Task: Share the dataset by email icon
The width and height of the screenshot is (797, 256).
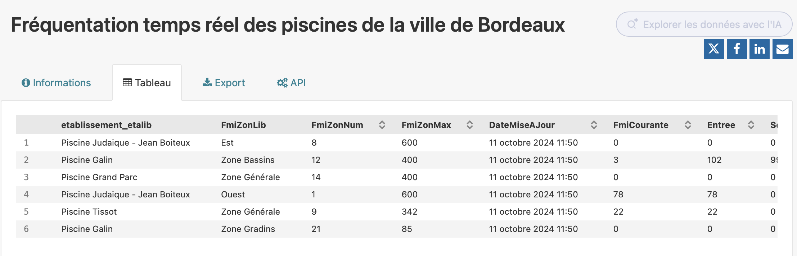Action: coord(782,49)
